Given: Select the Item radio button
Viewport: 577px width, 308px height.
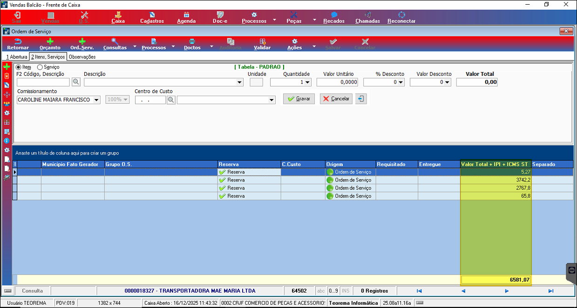Looking at the screenshot, I should point(19,67).
